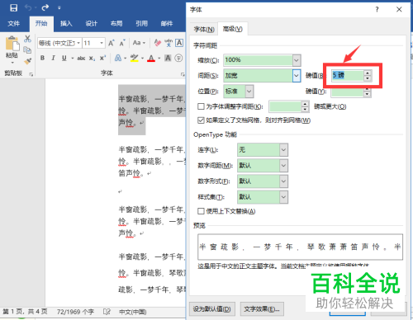Click the proofing book icon in status bar
Viewport: 413px width, 320px height.
click(x=107, y=312)
